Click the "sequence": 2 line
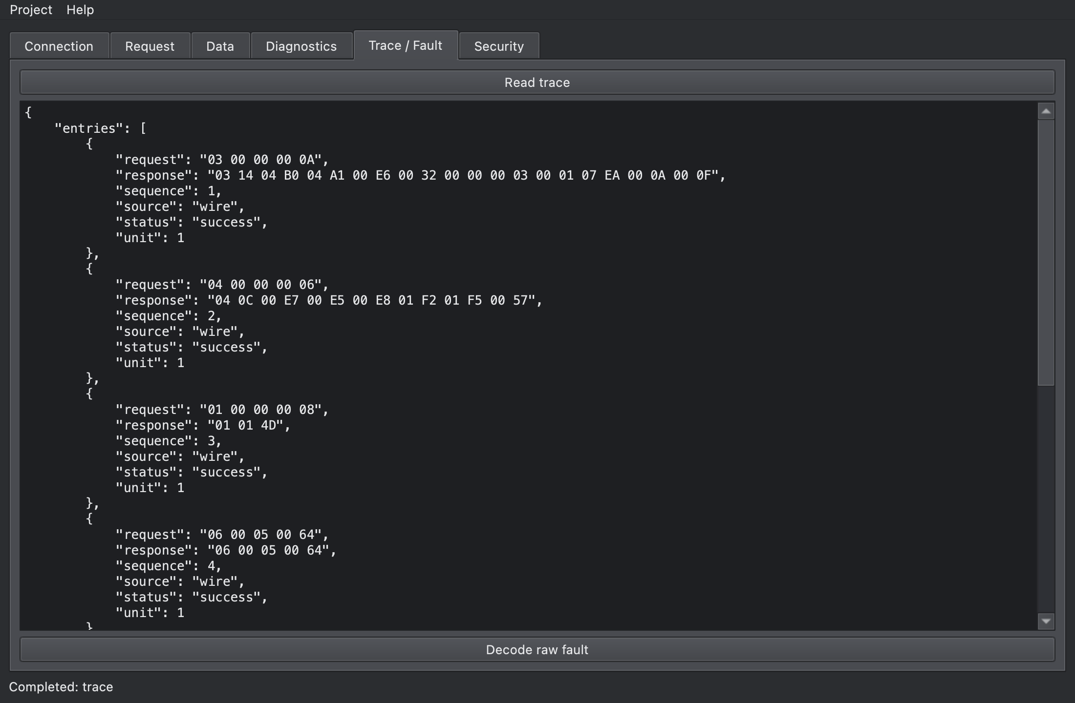Screen dimensions: 1075x703 169,316
